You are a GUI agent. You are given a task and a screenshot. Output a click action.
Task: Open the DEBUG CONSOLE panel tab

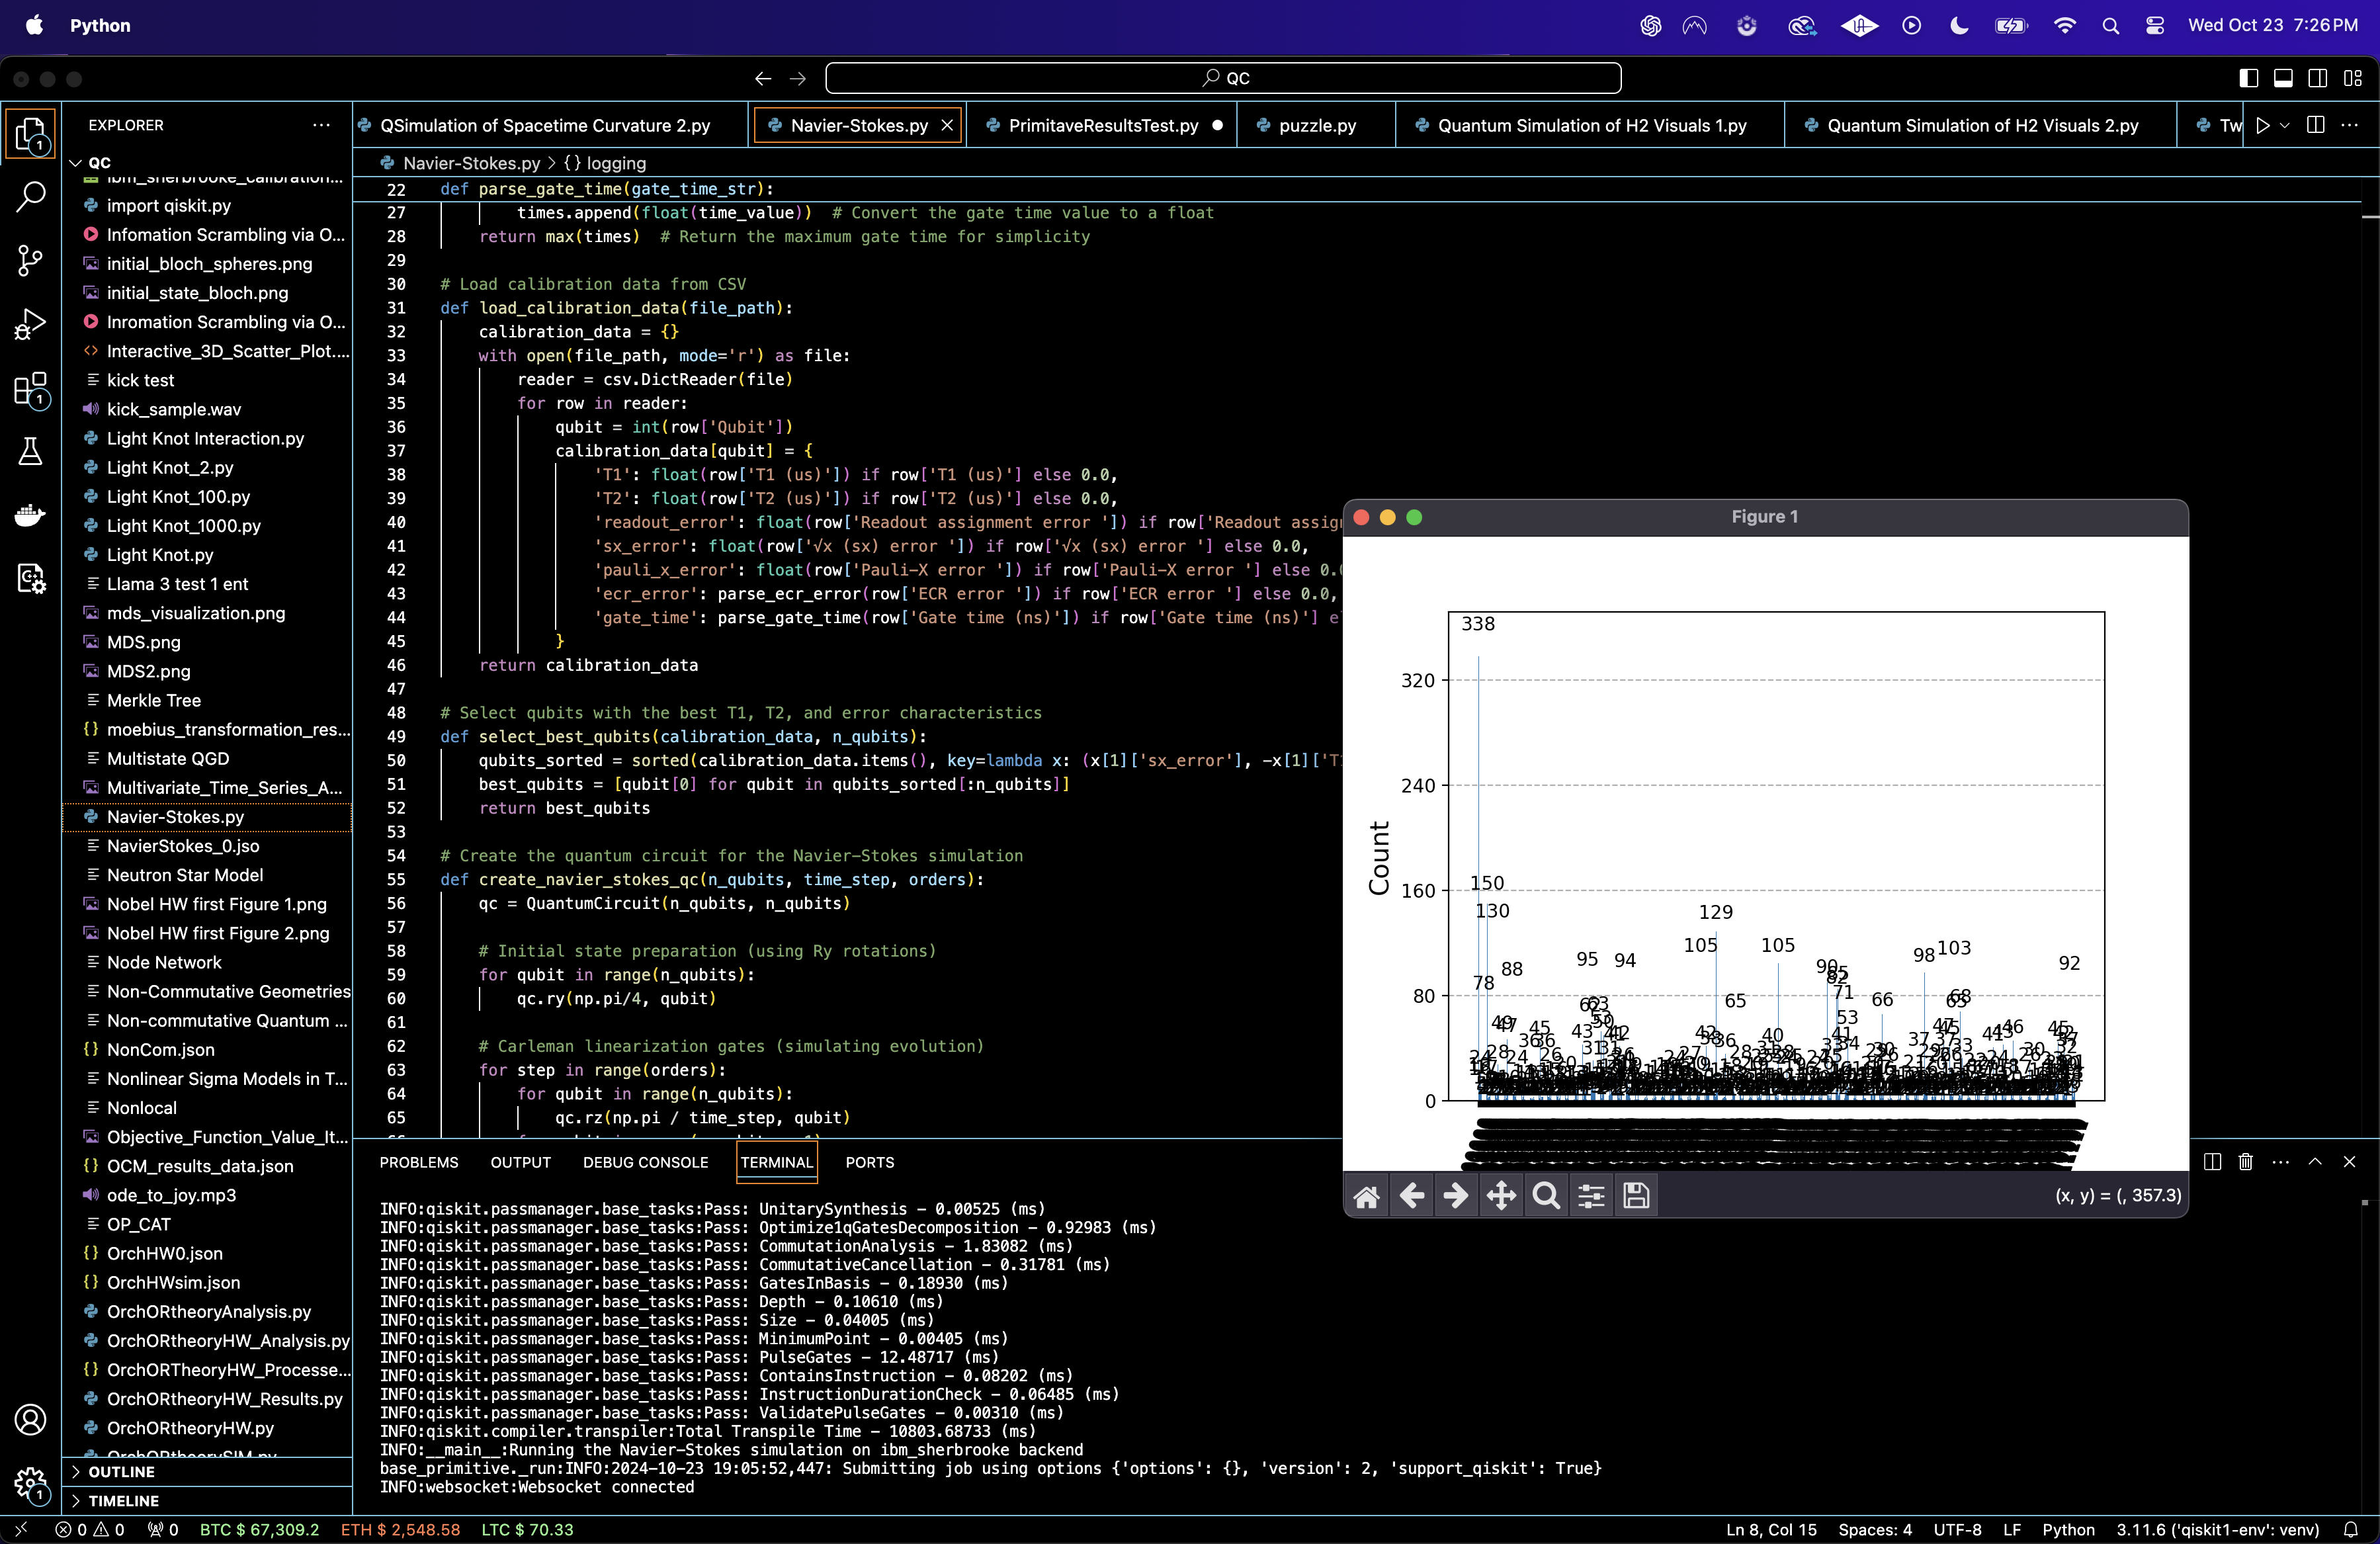[x=645, y=1162]
